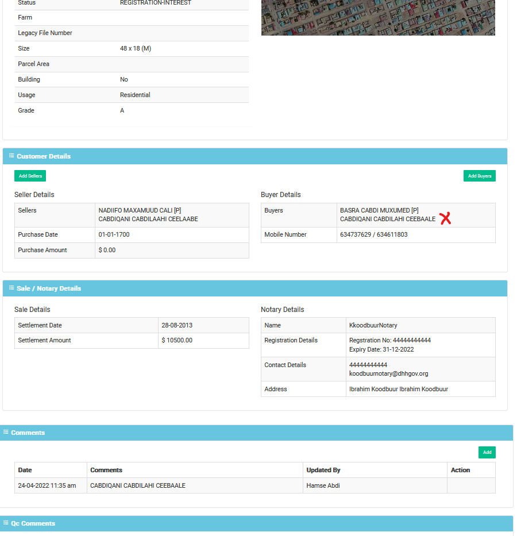The height and width of the screenshot is (536, 517).
Task: Select Building value No
Action: (x=124, y=79)
